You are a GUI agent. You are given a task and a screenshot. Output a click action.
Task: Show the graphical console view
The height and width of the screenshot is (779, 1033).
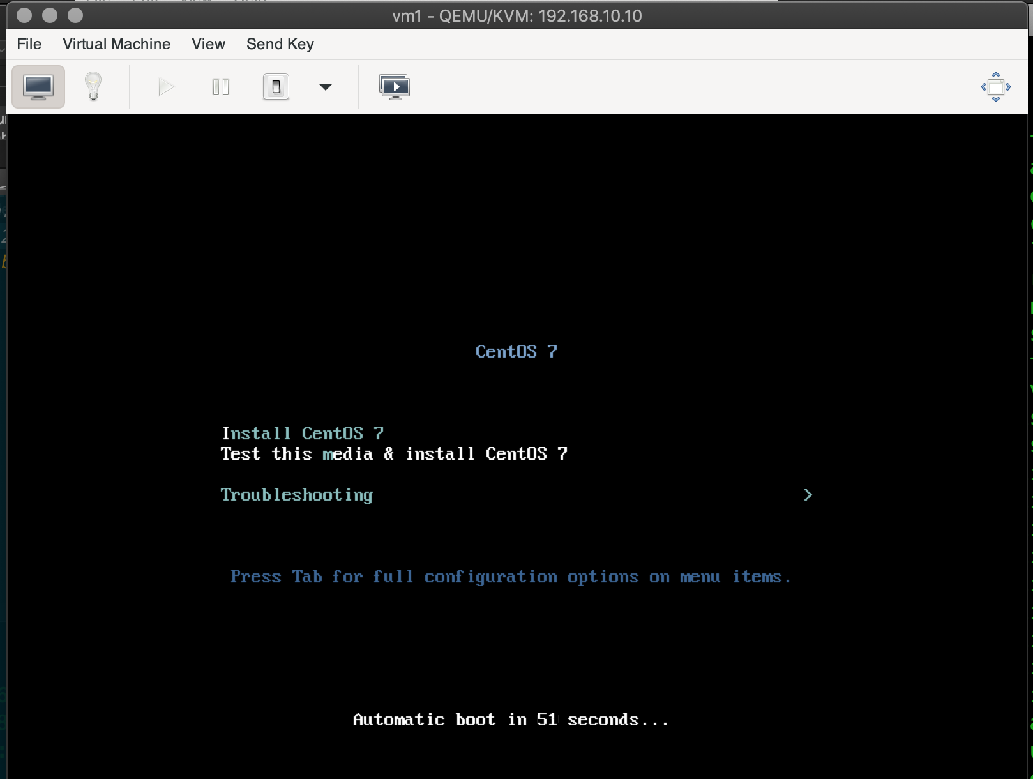[x=38, y=87]
